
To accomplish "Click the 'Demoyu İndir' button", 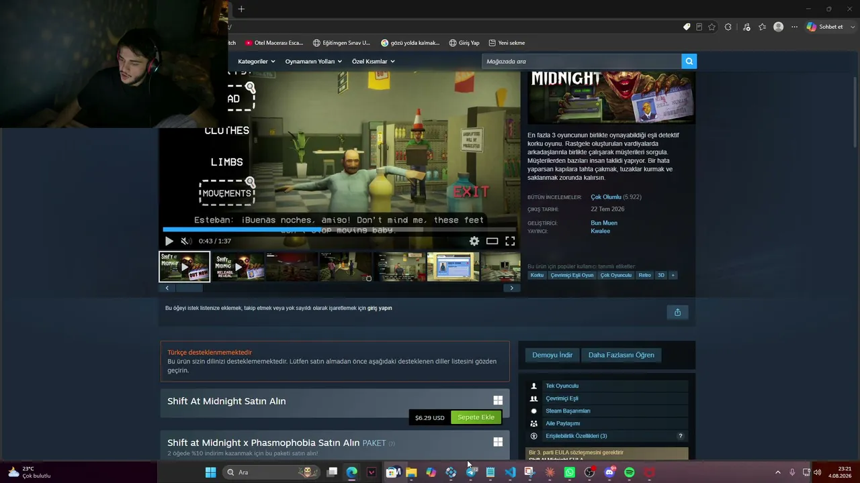I will coord(552,355).
